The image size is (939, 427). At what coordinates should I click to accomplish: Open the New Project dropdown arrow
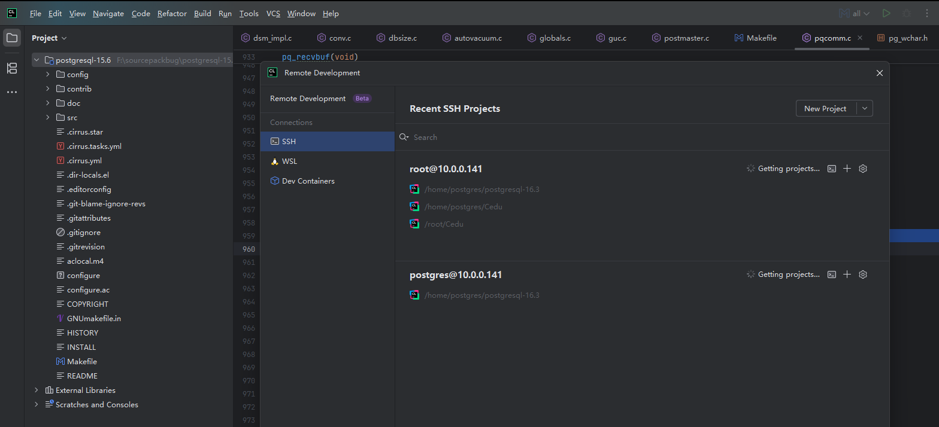click(x=865, y=108)
